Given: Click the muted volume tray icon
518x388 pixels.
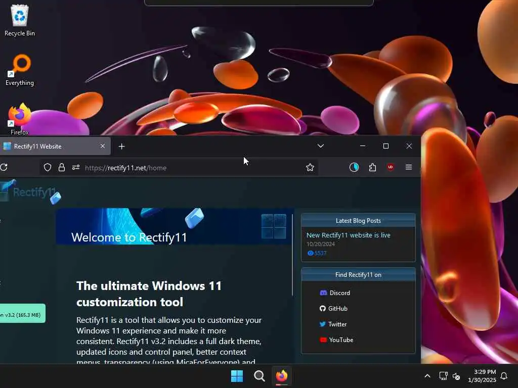Looking at the screenshot, I should [456, 376].
